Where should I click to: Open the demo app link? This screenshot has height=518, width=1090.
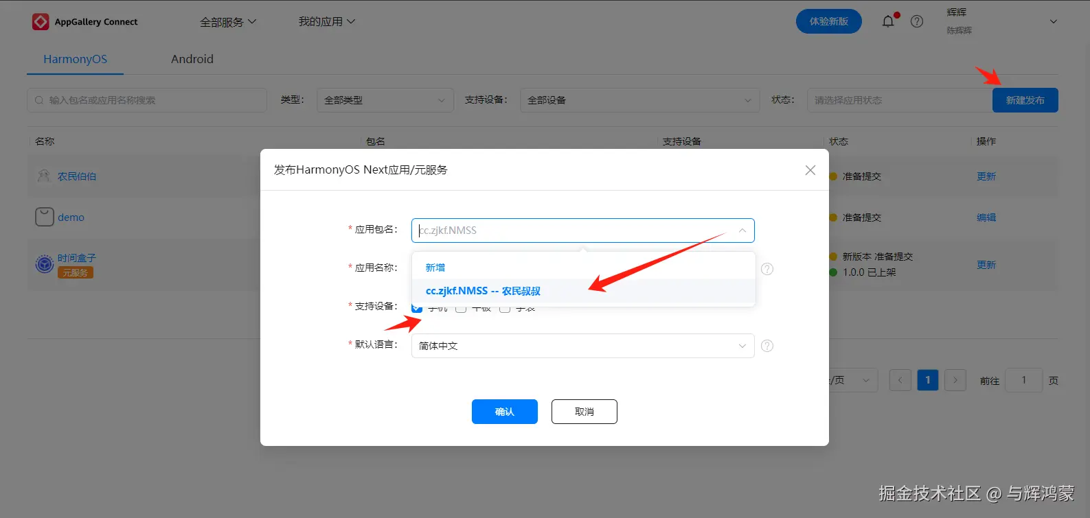click(71, 217)
